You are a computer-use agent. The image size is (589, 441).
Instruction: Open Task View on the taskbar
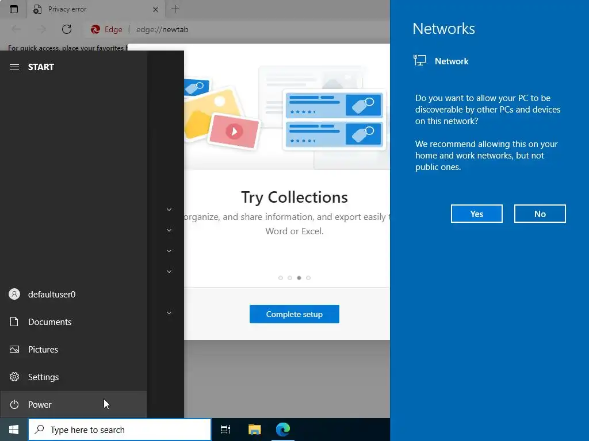[x=225, y=430]
